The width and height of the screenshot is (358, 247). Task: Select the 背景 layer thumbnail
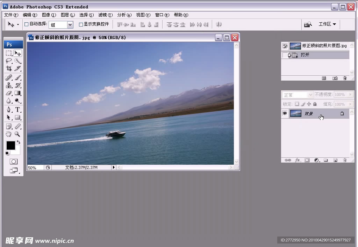296,113
